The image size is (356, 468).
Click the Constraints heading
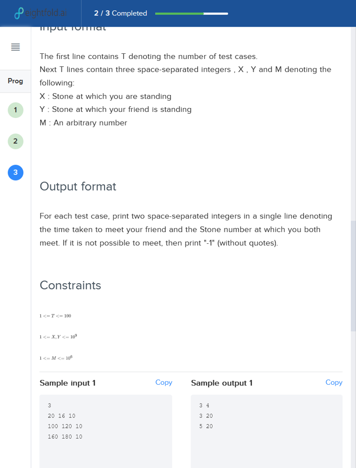[70, 285]
